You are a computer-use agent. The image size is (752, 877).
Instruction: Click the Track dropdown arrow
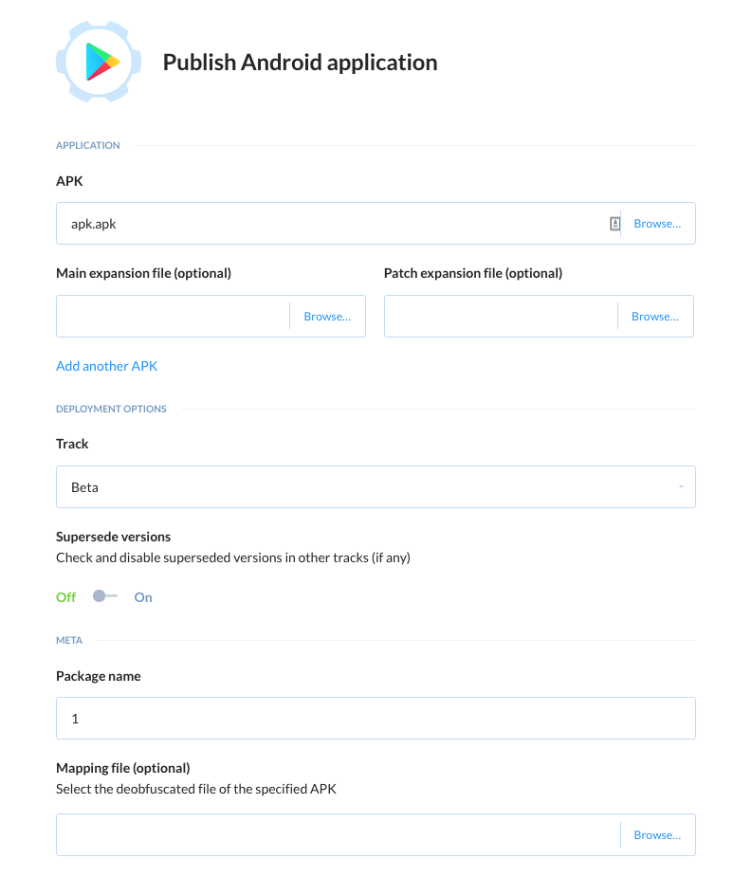[681, 487]
